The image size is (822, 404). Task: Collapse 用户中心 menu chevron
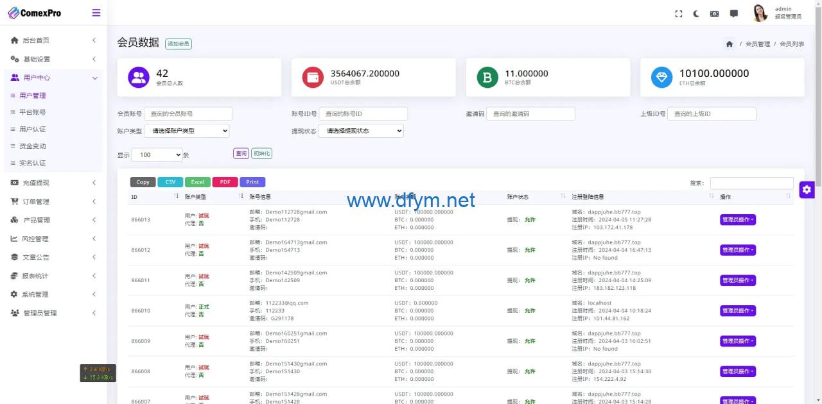[x=94, y=78]
